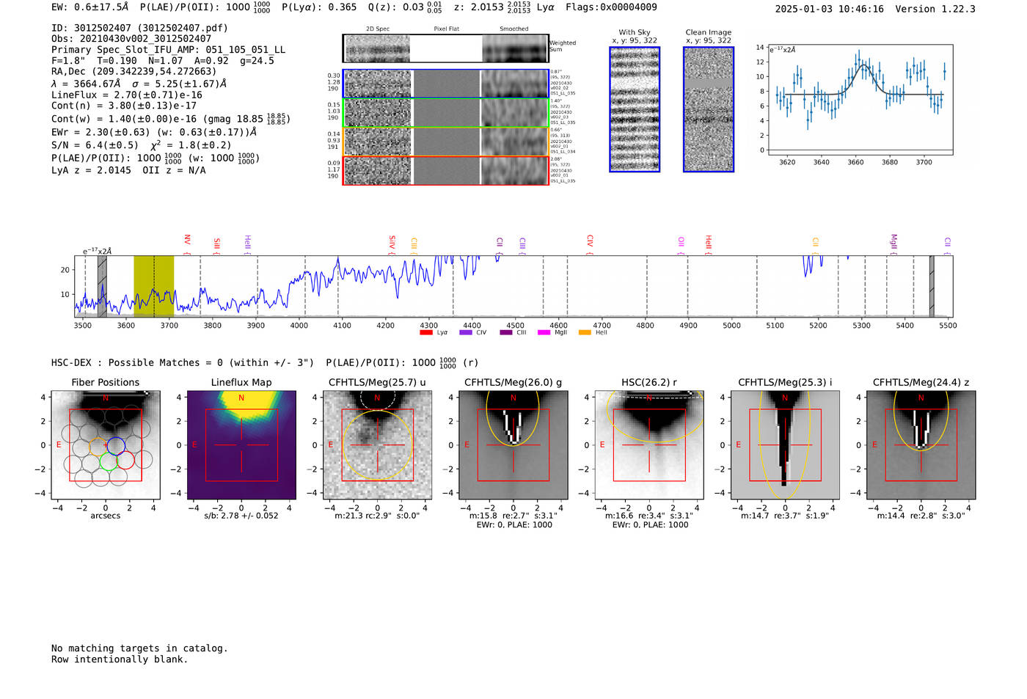Screen dimensions: 1027x699
Task: Click the Pixel Flat column header
Action: (446, 29)
